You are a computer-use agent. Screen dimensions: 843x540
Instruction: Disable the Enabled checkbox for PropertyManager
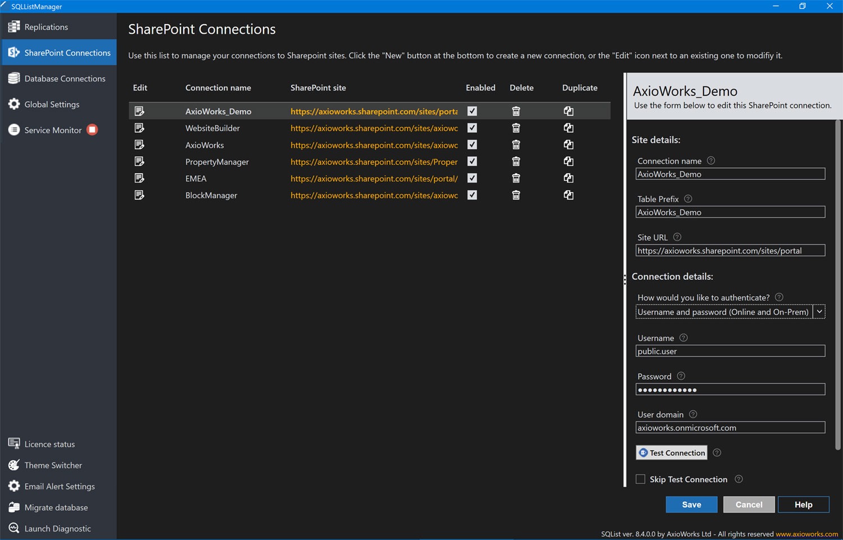[472, 161]
